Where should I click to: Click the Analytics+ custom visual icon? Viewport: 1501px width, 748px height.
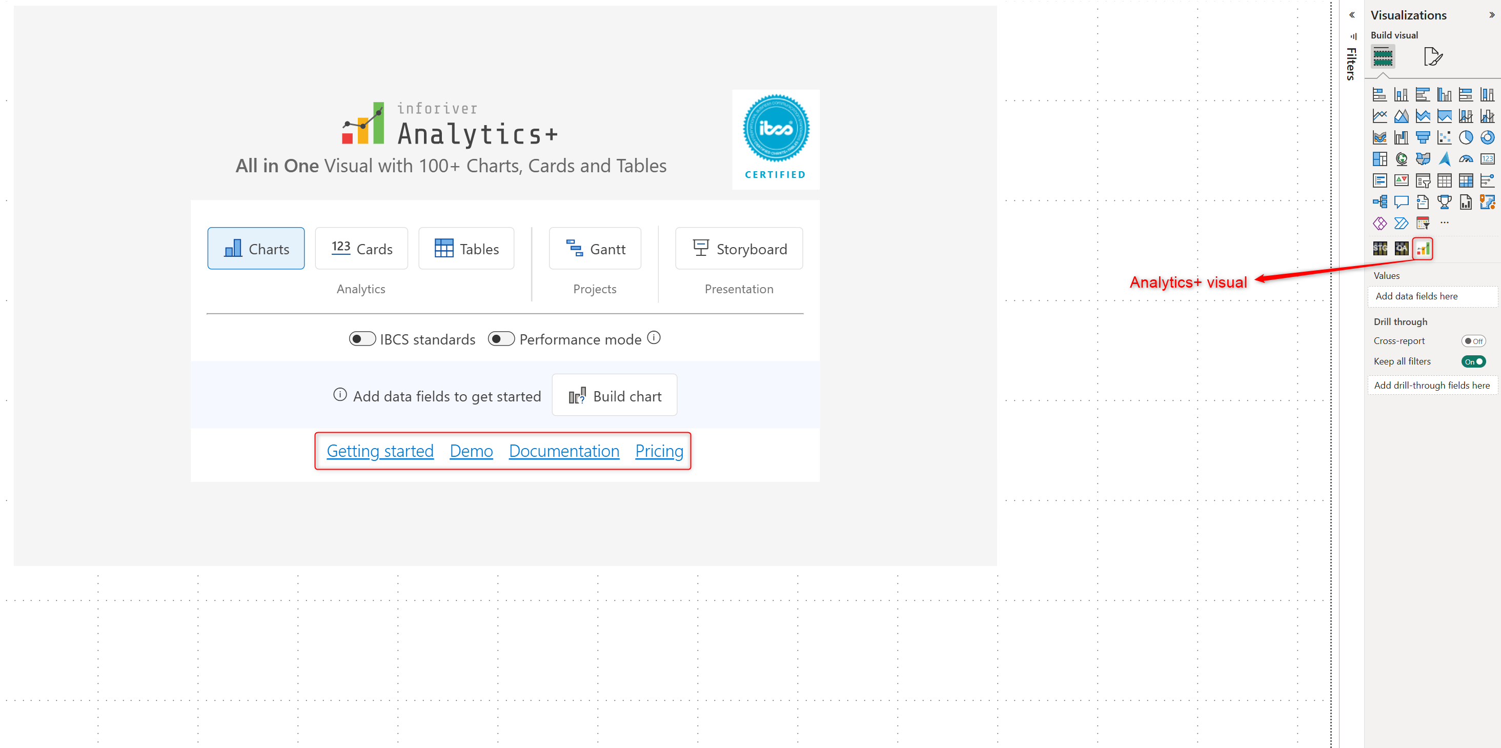pyautogui.click(x=1423, y=249)
